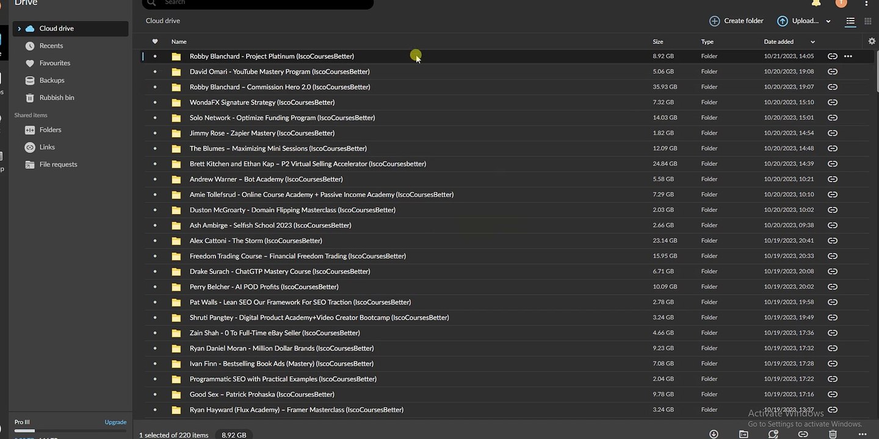Click the folder icon of WondaFX Signature Strategy
879x439 pixels.
tap(176, 102)
